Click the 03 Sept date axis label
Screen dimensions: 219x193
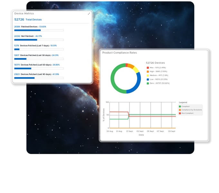pyautogui.click(x=140, y=131)
